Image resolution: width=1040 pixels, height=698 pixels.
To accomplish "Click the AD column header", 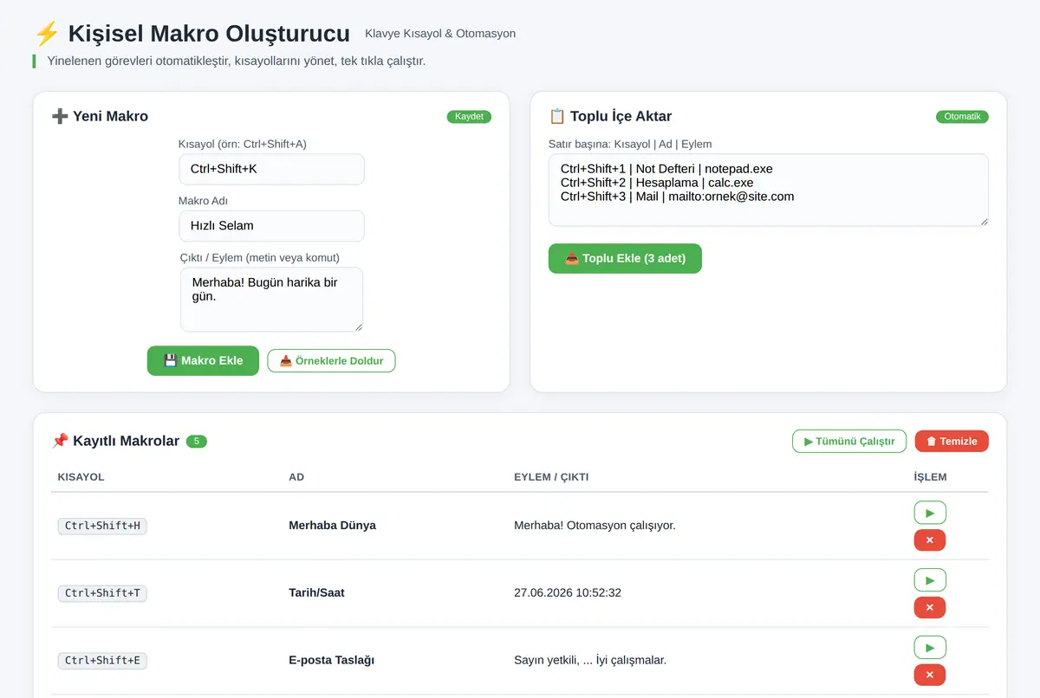I will click(x=296, y=477).
